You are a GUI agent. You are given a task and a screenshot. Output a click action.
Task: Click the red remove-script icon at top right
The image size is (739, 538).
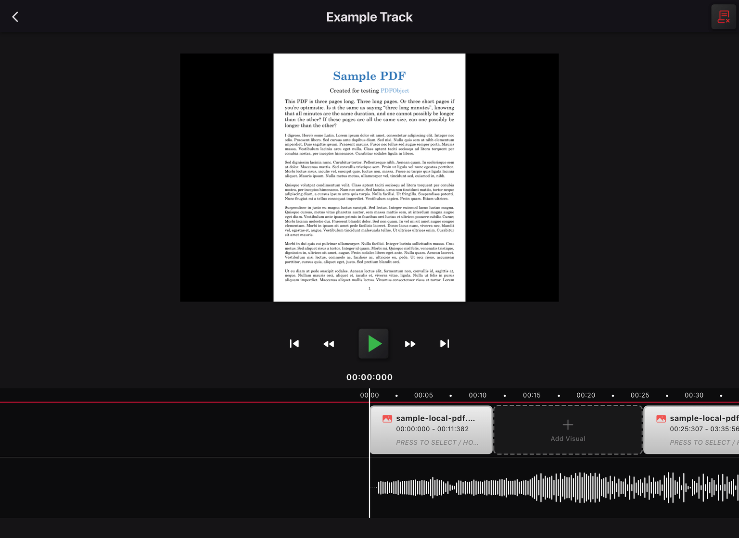click(x=723, y=17)
